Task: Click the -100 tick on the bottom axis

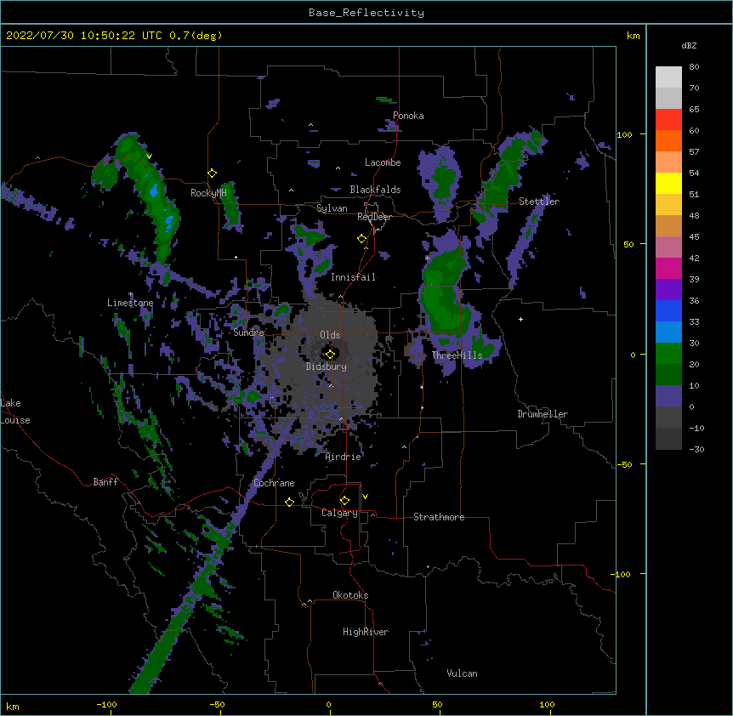Action: [x=106, y=705]
